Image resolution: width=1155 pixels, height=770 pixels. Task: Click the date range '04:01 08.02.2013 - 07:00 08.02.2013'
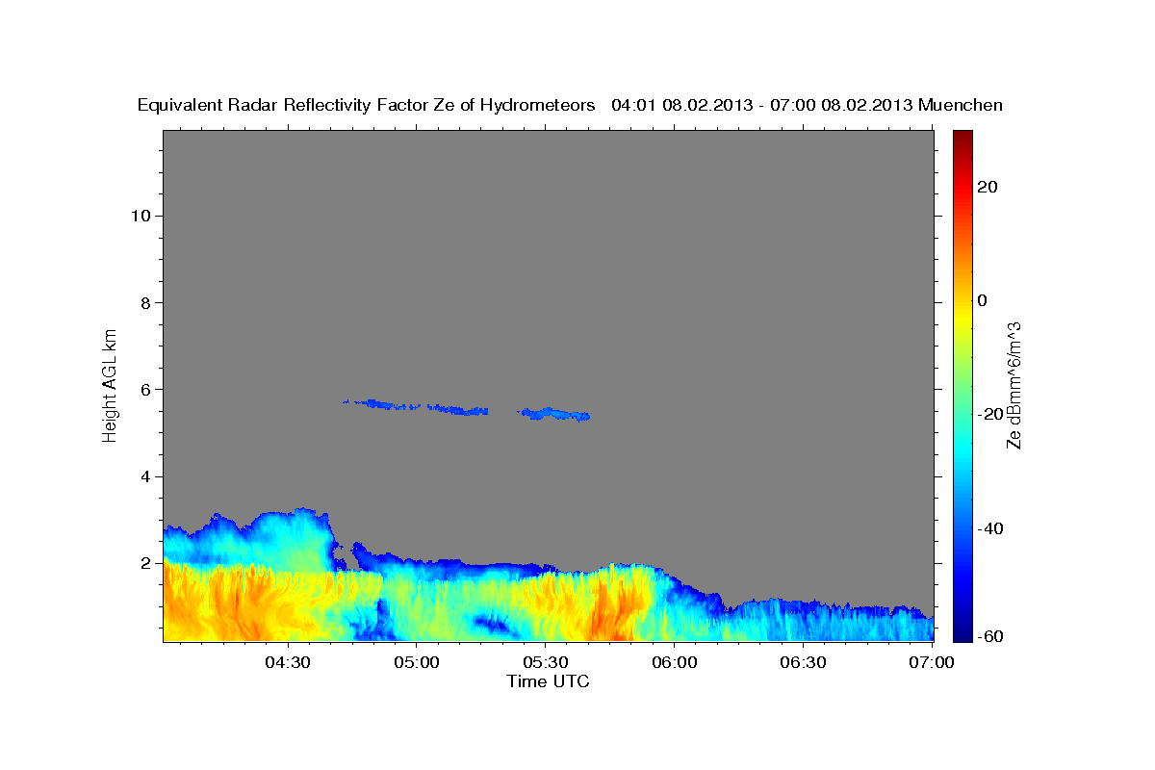(762, 105)
